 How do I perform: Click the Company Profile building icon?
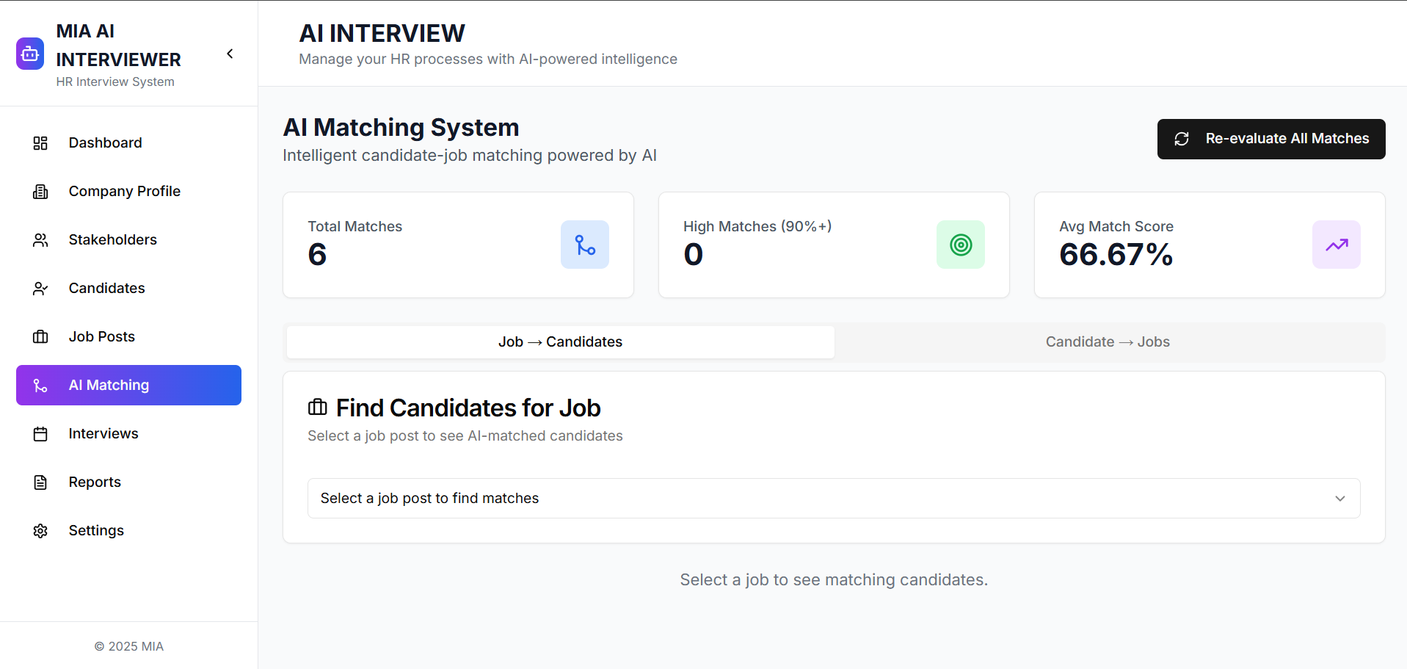(x=40, y=191)
